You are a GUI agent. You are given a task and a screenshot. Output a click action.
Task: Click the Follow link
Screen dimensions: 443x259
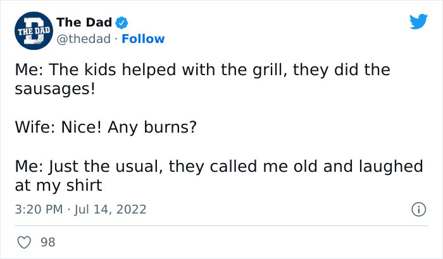point(143,39)
